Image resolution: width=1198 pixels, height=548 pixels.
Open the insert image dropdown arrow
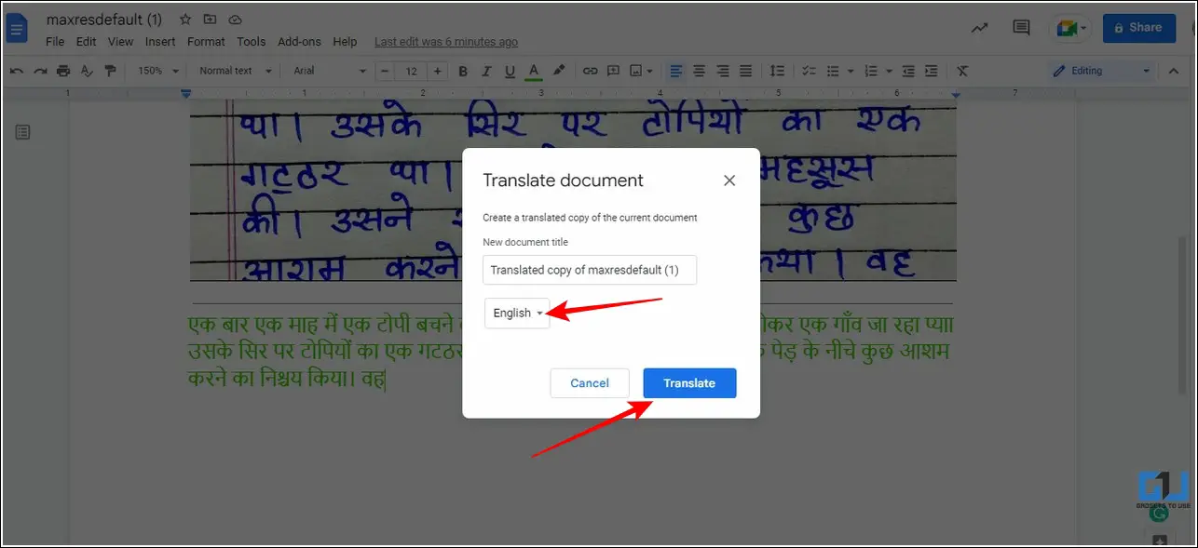(x=649, y=71)
